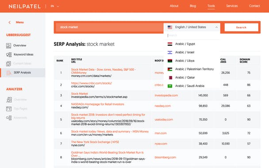Open the Tools menu item
269x168 pixels.
point(211,6)
